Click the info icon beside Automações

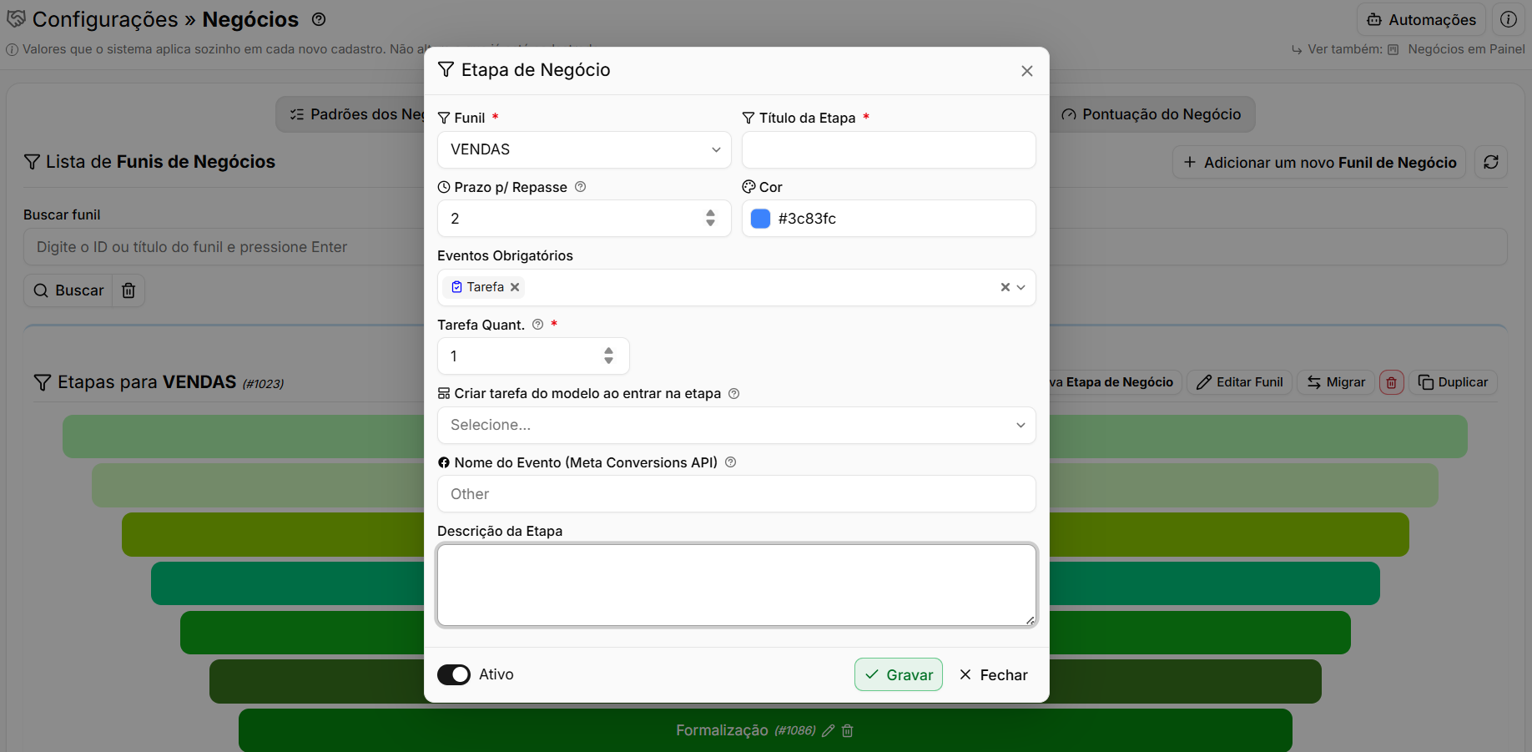pyautogui.click(x=1509, y=20)
